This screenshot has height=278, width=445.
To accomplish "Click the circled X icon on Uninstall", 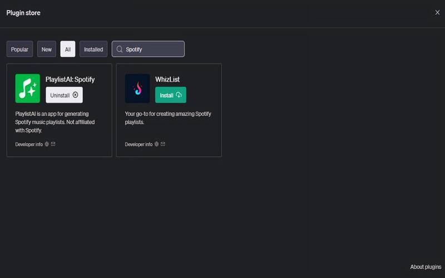I will click(76, 95).
